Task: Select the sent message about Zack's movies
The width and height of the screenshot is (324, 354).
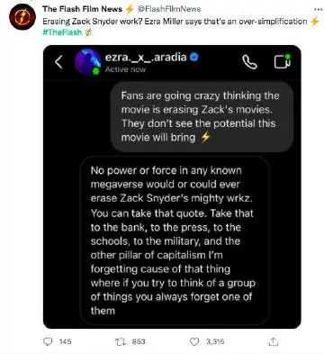Action: tap(202, 116)
